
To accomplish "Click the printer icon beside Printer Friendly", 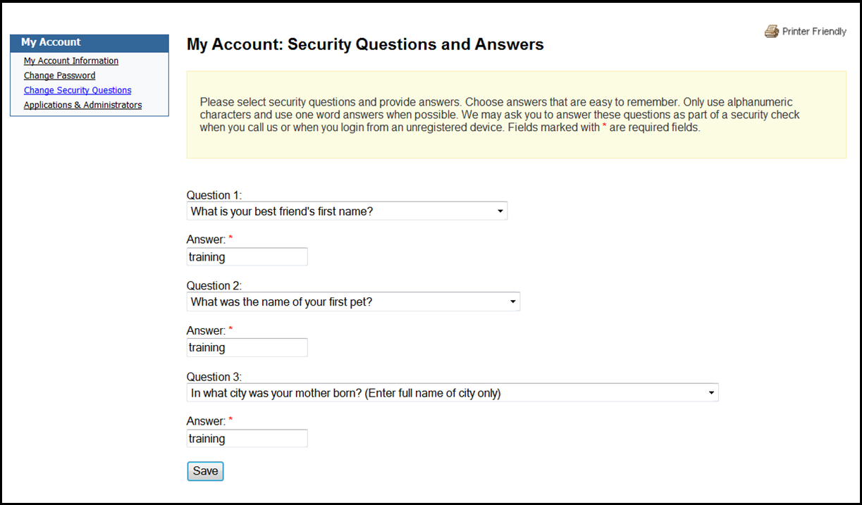I will coord(771,32).
